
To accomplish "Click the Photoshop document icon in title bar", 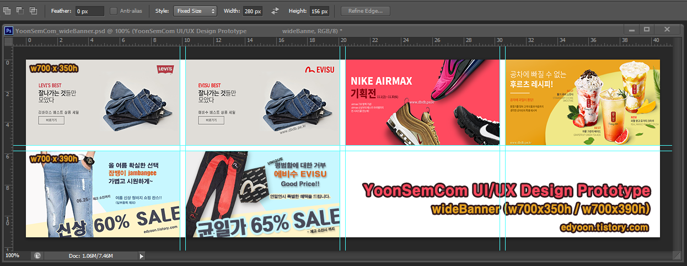I will pyautogui.click(x=9, y=31).
